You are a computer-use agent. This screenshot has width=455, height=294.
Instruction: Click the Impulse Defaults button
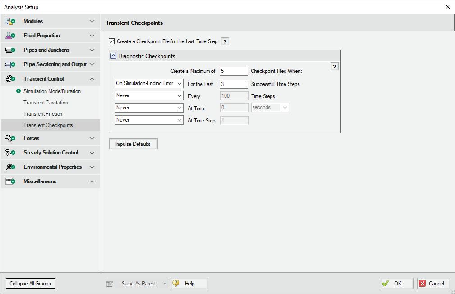[x=133, y=144]
